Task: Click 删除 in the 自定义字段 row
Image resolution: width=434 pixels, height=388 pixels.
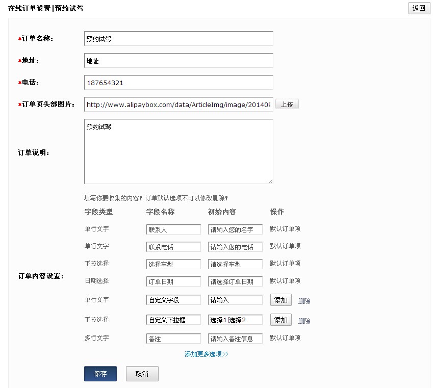Action: (x=304, y=301)
